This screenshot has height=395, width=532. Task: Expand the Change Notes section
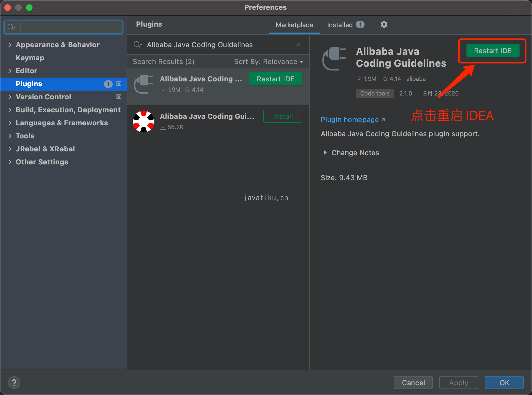point(325,152)
